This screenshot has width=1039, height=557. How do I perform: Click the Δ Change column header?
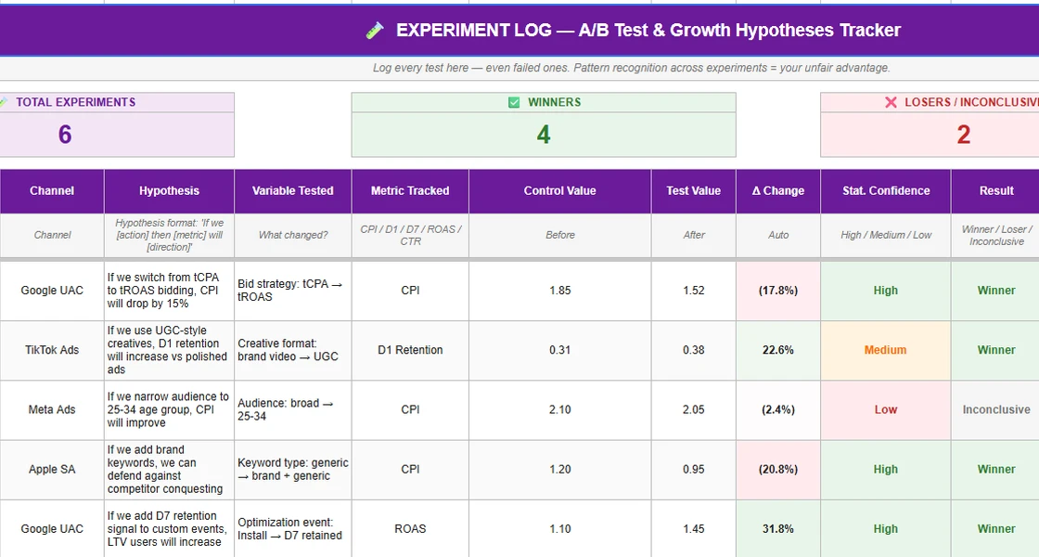[x=778, y=191]
